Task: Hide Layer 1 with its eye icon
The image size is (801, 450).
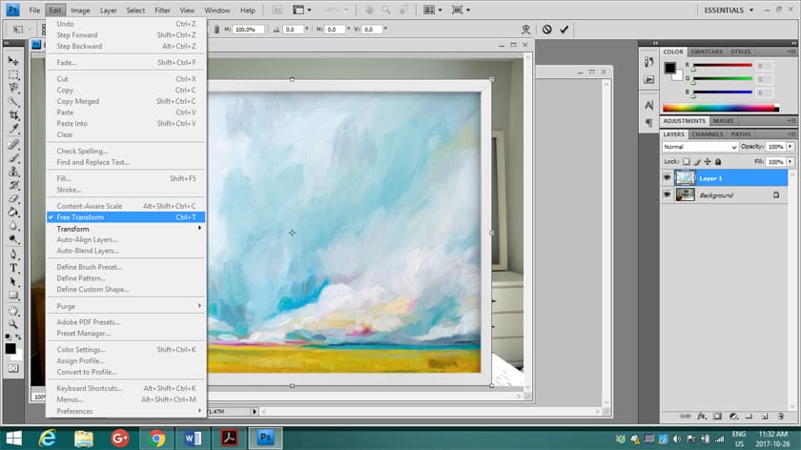Action: pos(667,177)
